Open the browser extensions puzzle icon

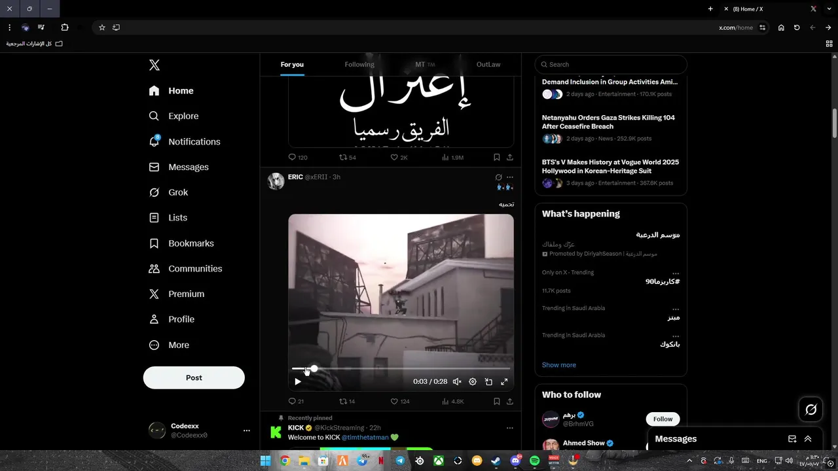(65, 27)
